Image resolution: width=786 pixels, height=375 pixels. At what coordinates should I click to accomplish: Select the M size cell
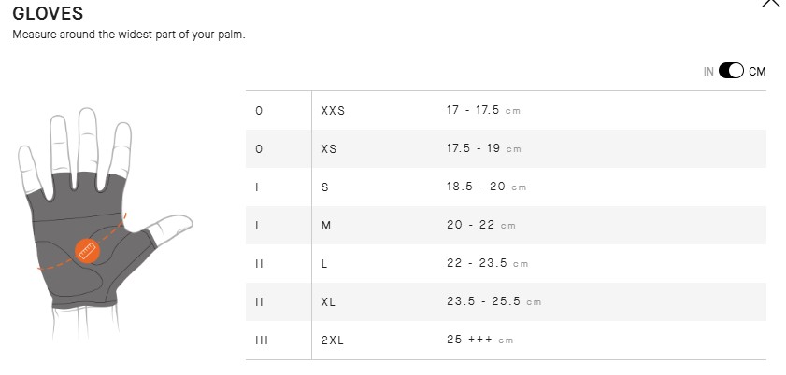tap(326, 225)
